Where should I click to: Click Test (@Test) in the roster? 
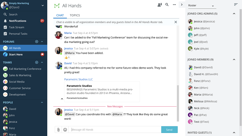pos(198,122)
